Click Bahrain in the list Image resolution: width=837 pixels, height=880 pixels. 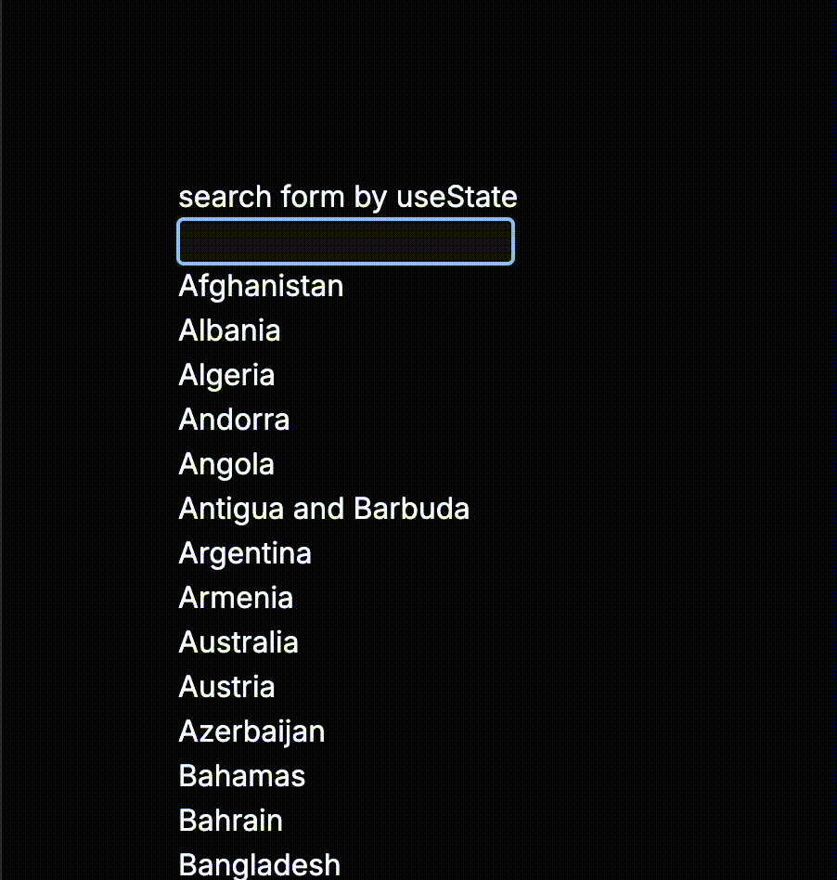(x=230, y=821)
